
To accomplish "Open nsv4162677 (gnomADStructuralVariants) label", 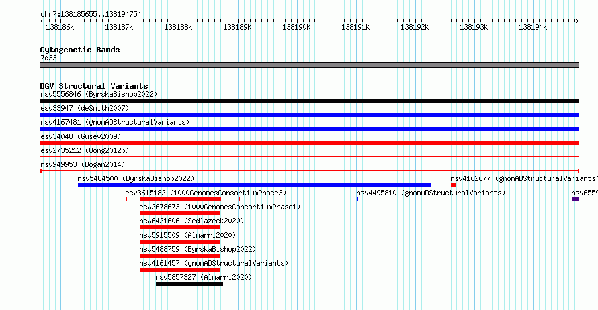I will pos(524,178).
